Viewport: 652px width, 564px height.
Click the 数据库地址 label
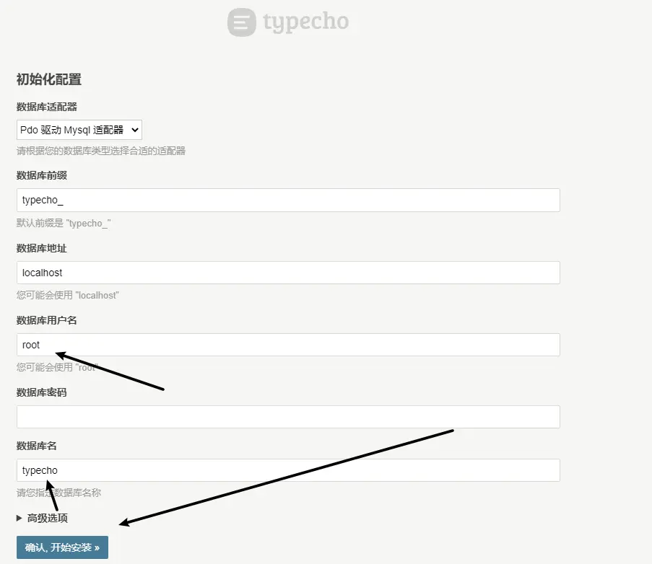point(41,248)
